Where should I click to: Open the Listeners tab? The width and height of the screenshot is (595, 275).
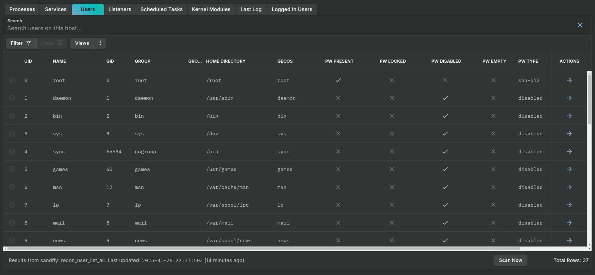tap(120, 9)
